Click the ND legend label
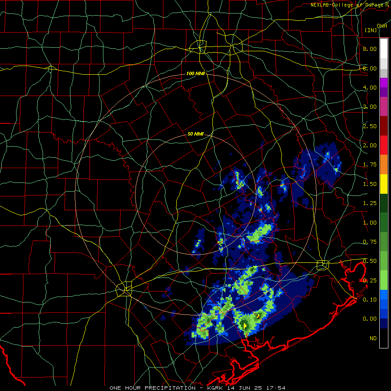391x391 pixels. pyautogui.click(x=373, y=338)
